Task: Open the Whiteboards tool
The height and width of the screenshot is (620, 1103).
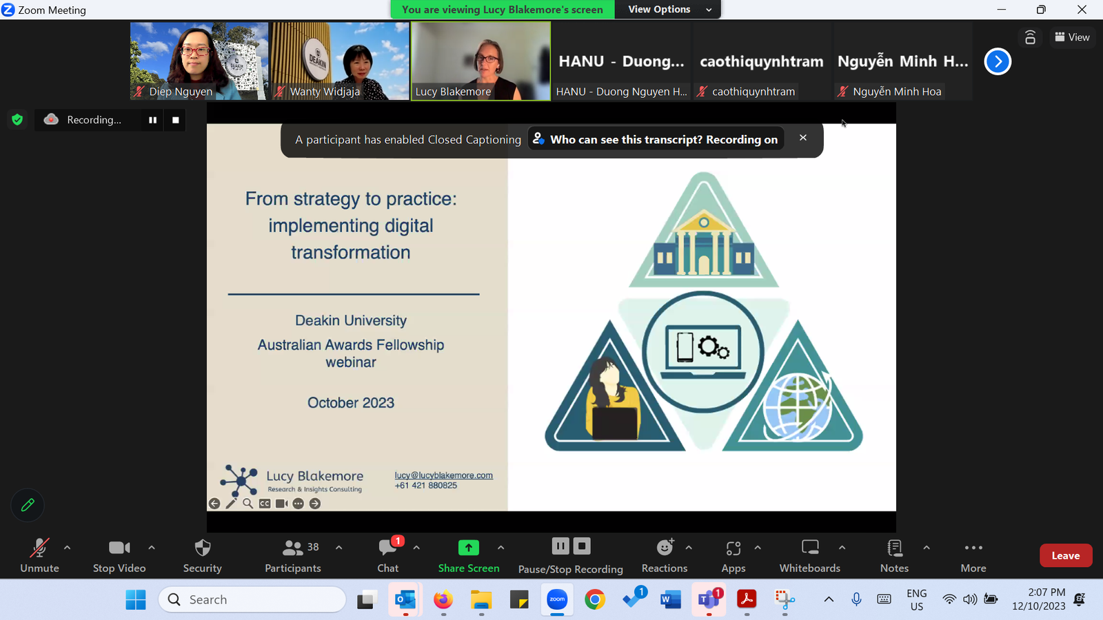Action: (x=809, y=555)
